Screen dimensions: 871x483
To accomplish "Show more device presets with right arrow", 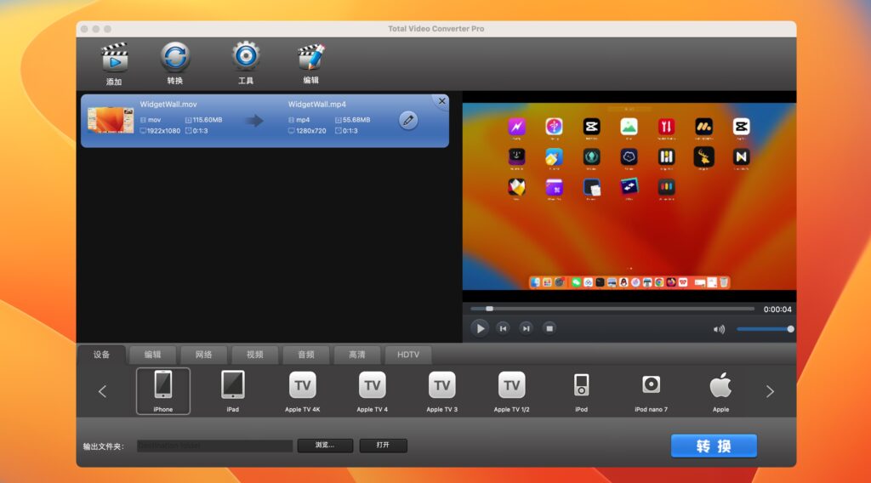I will coord(770,391).
